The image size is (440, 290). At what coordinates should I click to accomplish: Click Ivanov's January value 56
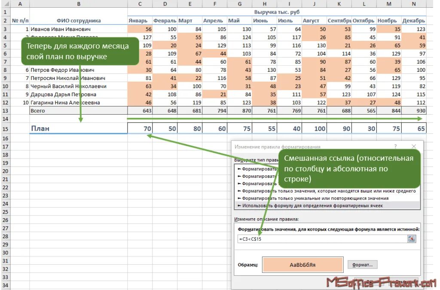[x=140, y=29]
